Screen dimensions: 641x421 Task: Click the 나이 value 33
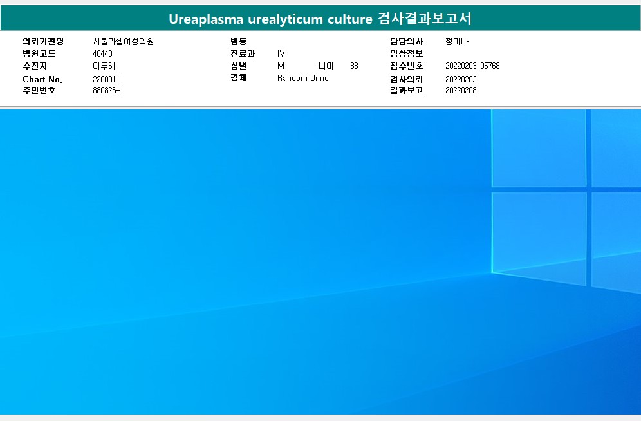(x=355, y=66)
